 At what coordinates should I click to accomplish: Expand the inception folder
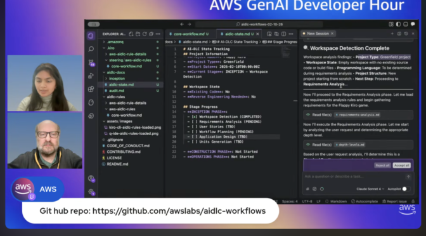117,79
